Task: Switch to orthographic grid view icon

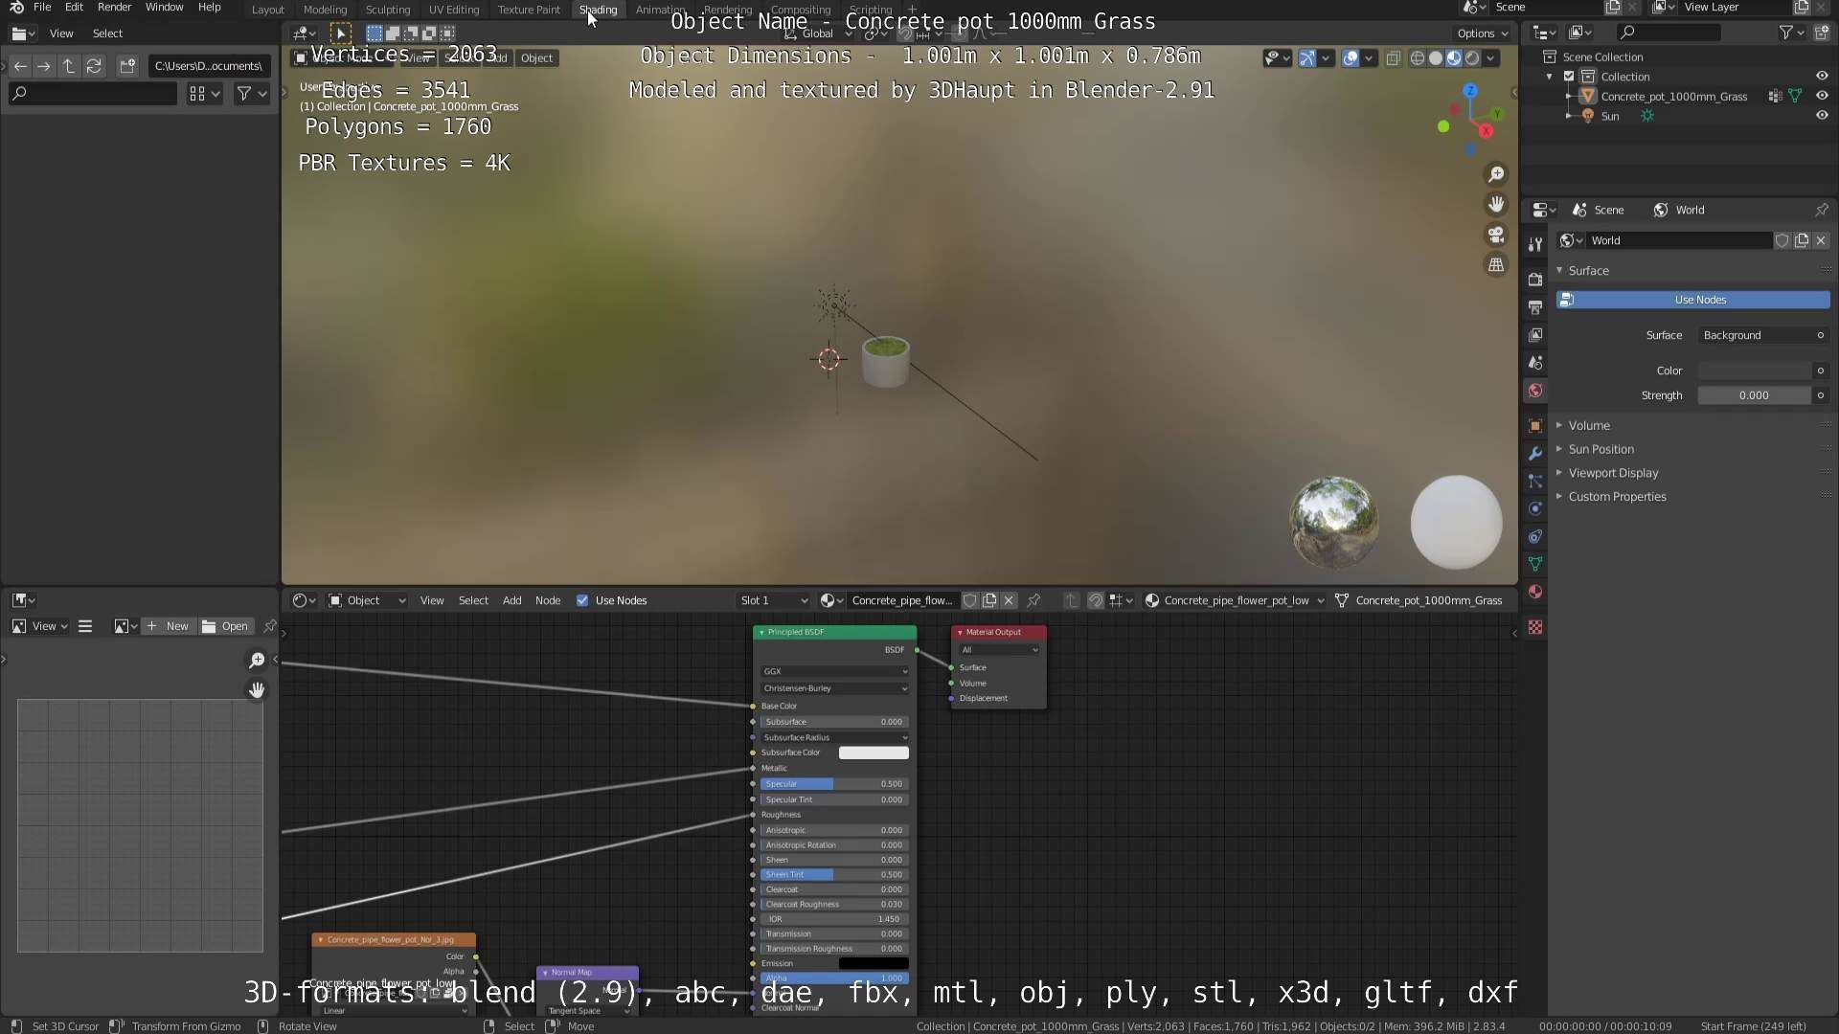Action: point(1495,265)
